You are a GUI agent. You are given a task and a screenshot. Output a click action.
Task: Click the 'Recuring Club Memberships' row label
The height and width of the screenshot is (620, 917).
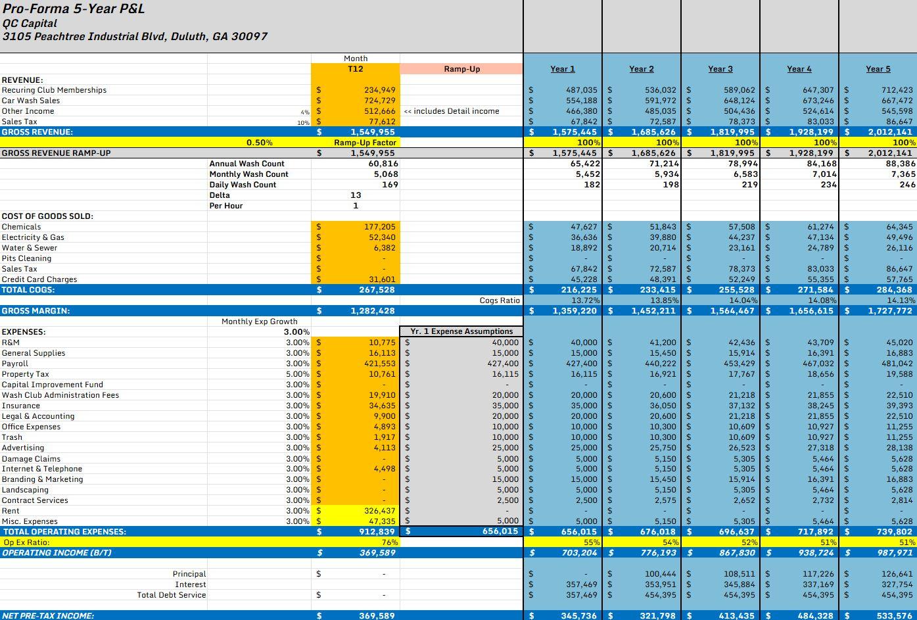click(54, 90)
